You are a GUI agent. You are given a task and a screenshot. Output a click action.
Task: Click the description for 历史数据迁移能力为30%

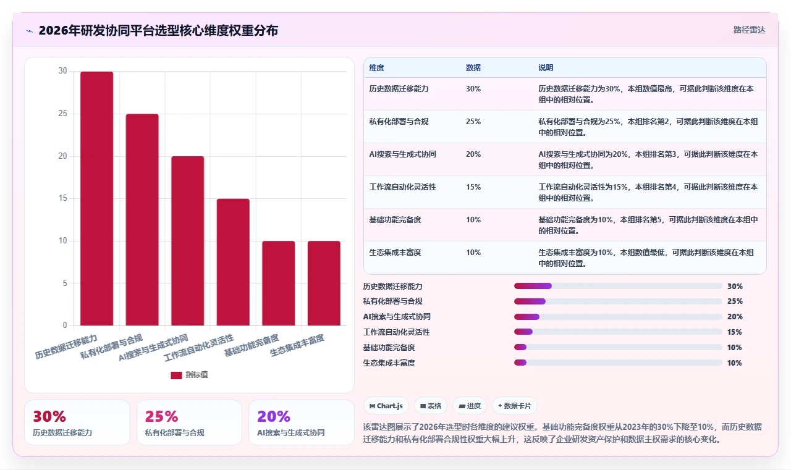click(646, 94)
